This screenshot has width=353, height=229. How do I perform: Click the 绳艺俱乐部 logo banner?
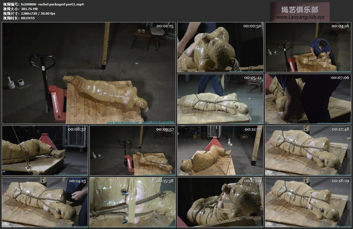point(299,9)
